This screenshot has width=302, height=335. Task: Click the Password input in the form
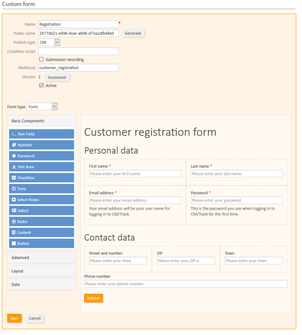point(237,200)
